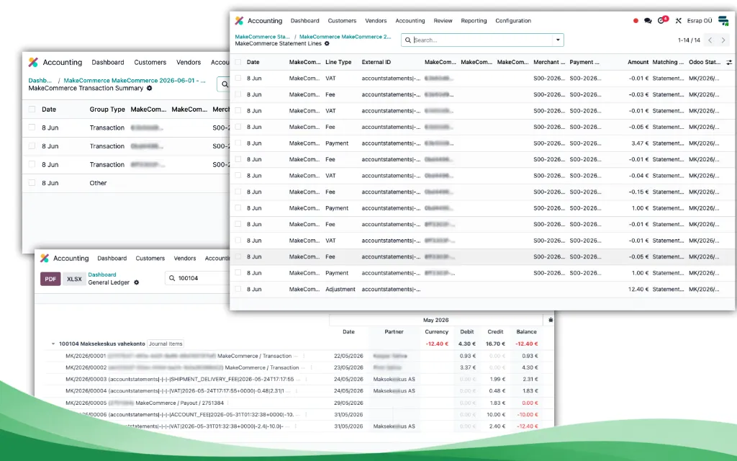Tick checkbox of the Adjustment 12.40 € row
The image size is (737, 461).
tap(238, 290)
